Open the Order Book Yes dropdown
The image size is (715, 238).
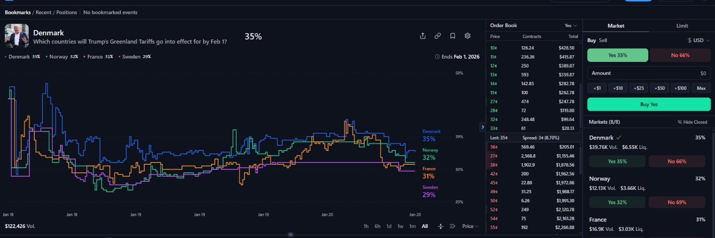(x=571, y=26)
